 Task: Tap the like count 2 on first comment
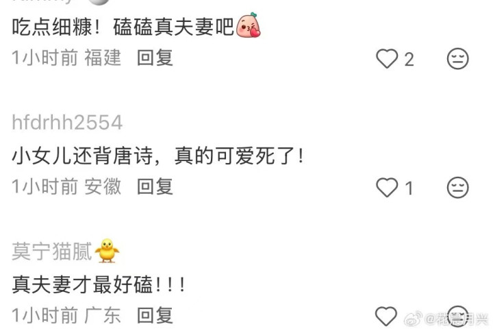point(409,59)
